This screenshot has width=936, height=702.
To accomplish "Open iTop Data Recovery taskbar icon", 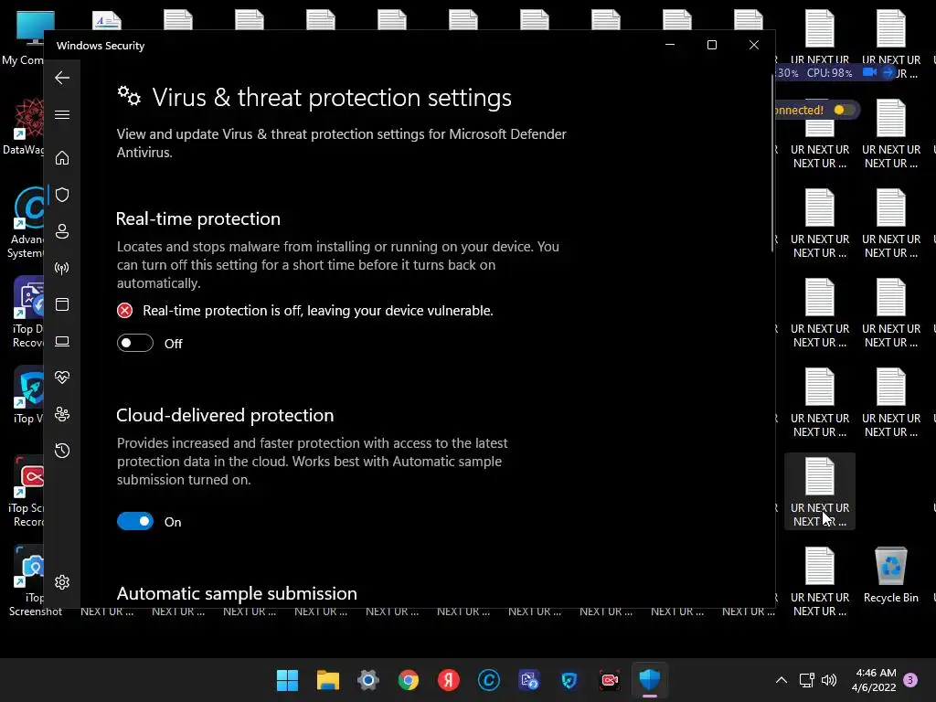I will 529,680.
